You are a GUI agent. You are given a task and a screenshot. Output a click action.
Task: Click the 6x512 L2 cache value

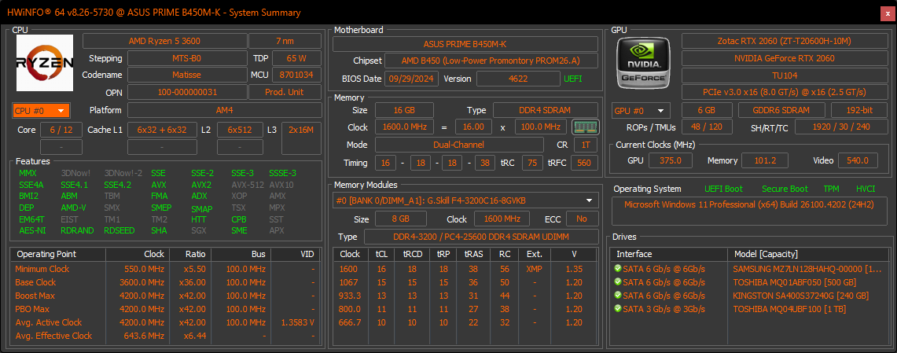[241, 130]
